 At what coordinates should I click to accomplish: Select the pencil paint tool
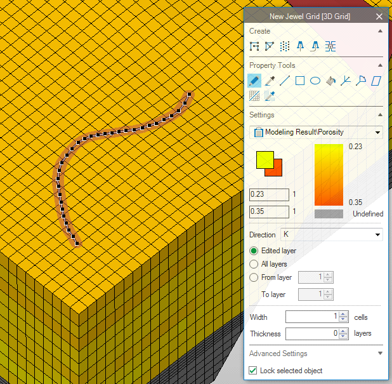254,81
